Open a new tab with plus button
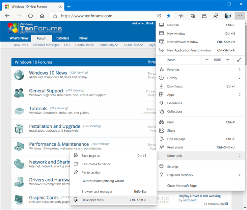Viewport: 247px width, 210px height. [69, 7]
